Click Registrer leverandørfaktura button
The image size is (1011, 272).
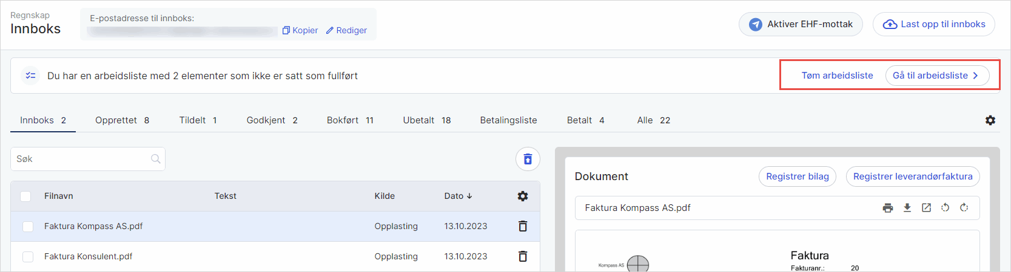(912, 176)
